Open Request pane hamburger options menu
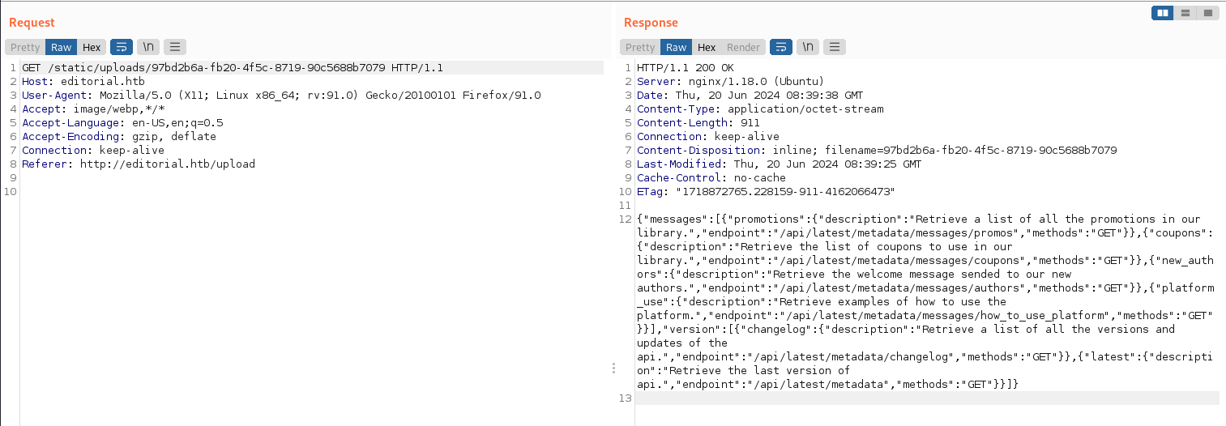Image resolution: width=1226 pixels, height=426 pixels. coord(175,47)
